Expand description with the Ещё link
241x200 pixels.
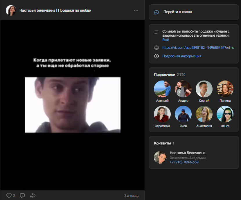click(x=166, y=40)
